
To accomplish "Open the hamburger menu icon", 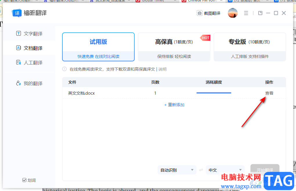I will point(246,13).
